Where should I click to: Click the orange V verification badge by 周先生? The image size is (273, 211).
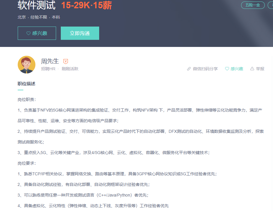pos(66,61)
